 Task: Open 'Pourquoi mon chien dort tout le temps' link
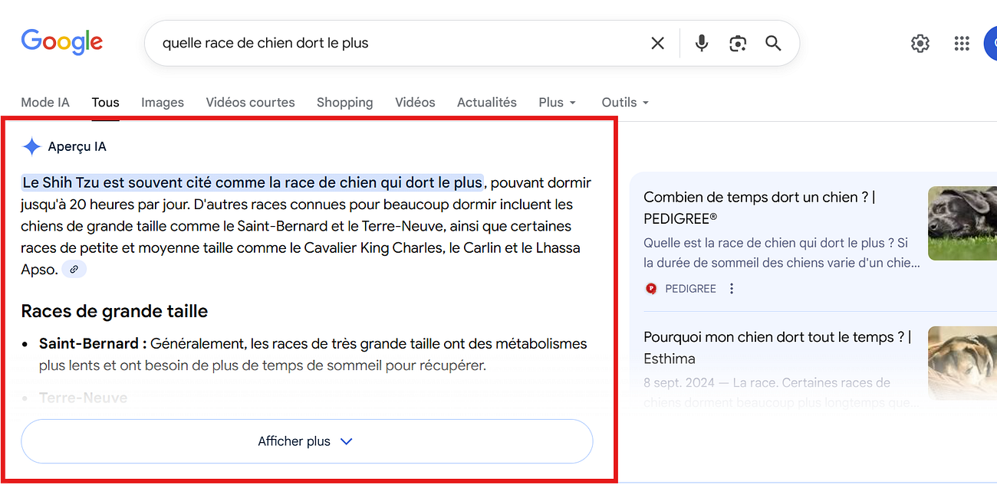coord(777,348)
